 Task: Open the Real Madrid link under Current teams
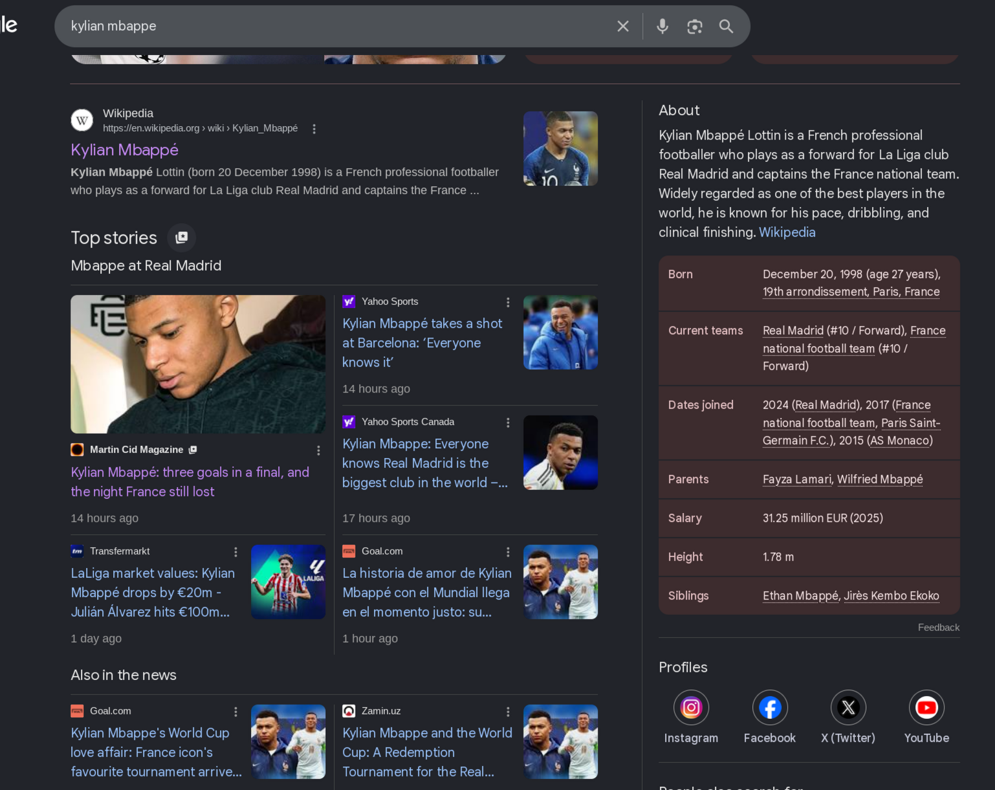coord(793,331)
